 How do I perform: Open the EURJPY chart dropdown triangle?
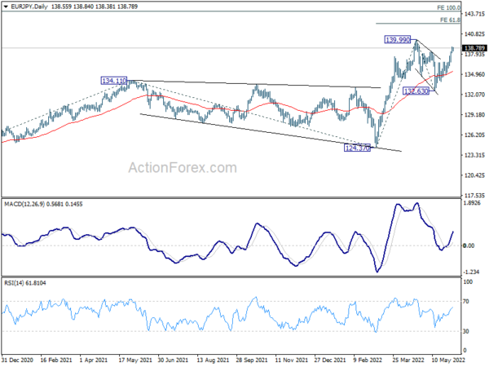click(x=6, y=7)
